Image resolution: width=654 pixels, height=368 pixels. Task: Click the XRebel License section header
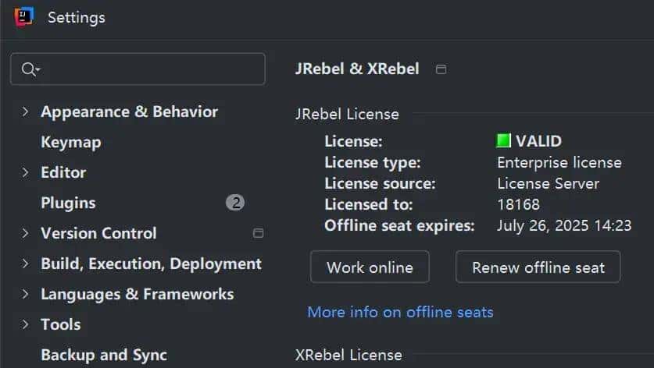point(348,355)
